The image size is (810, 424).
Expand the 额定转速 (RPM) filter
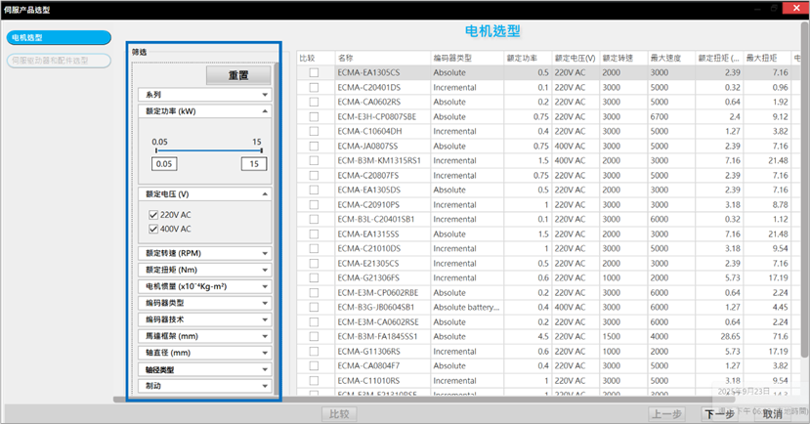click(x=204, y=253)
